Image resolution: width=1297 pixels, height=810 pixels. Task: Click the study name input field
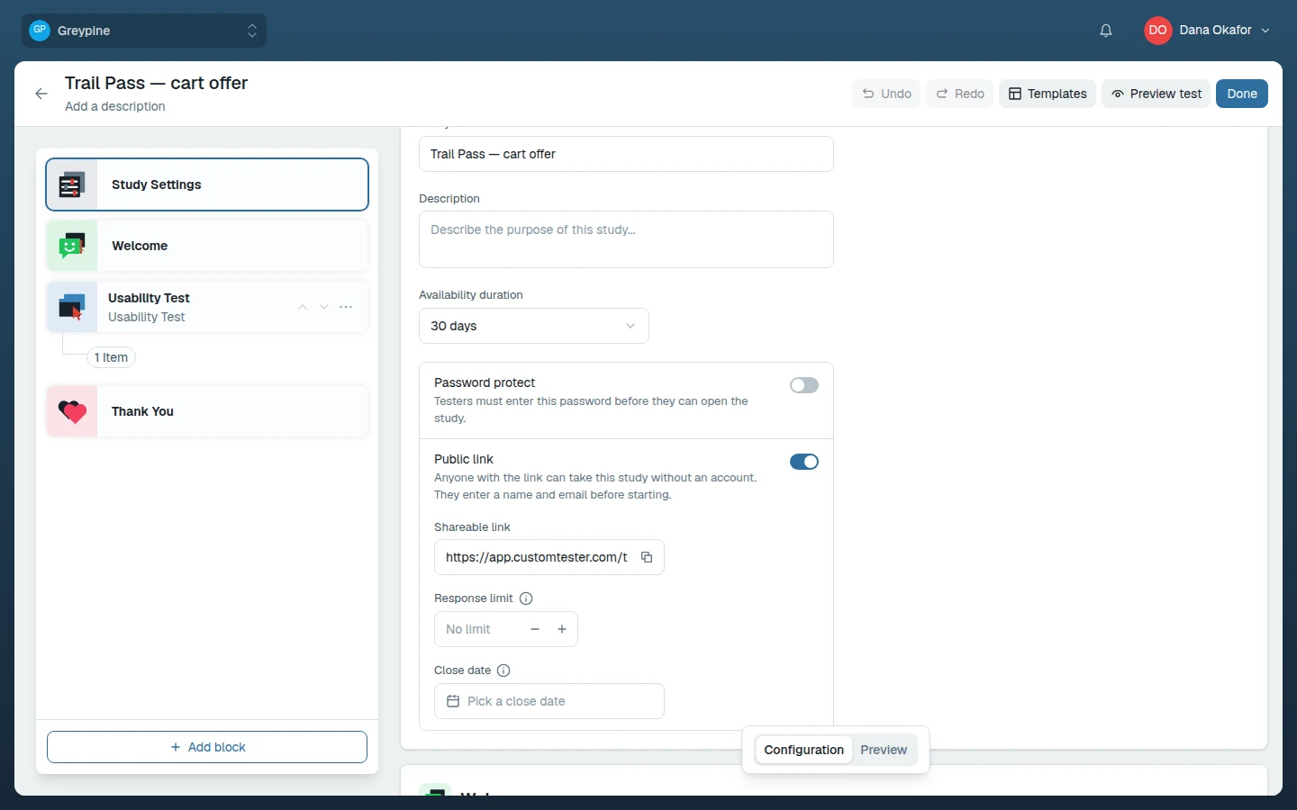point(626,154)
